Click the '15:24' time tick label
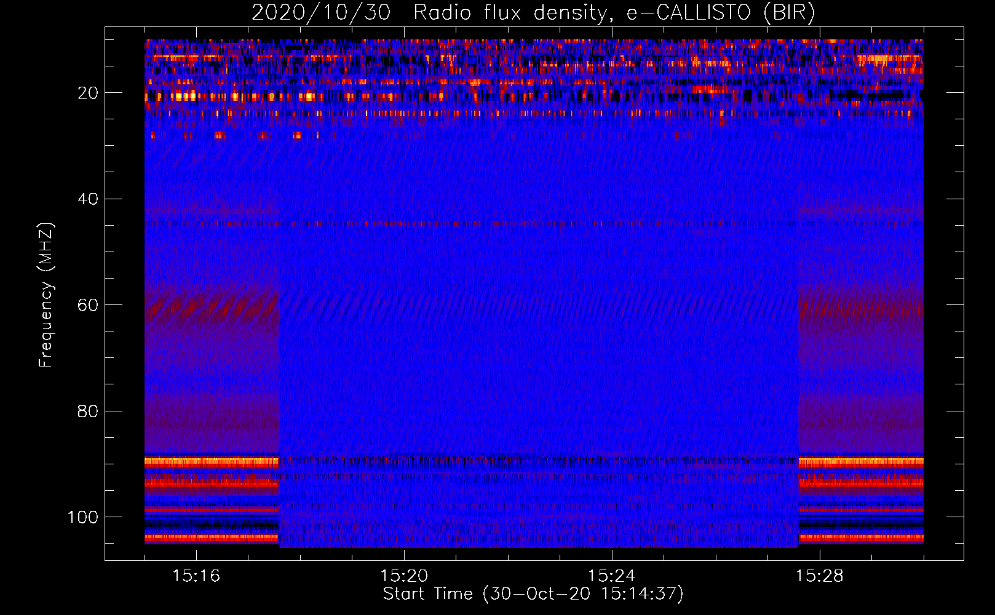The image size is (995, 615). [612, 576]
